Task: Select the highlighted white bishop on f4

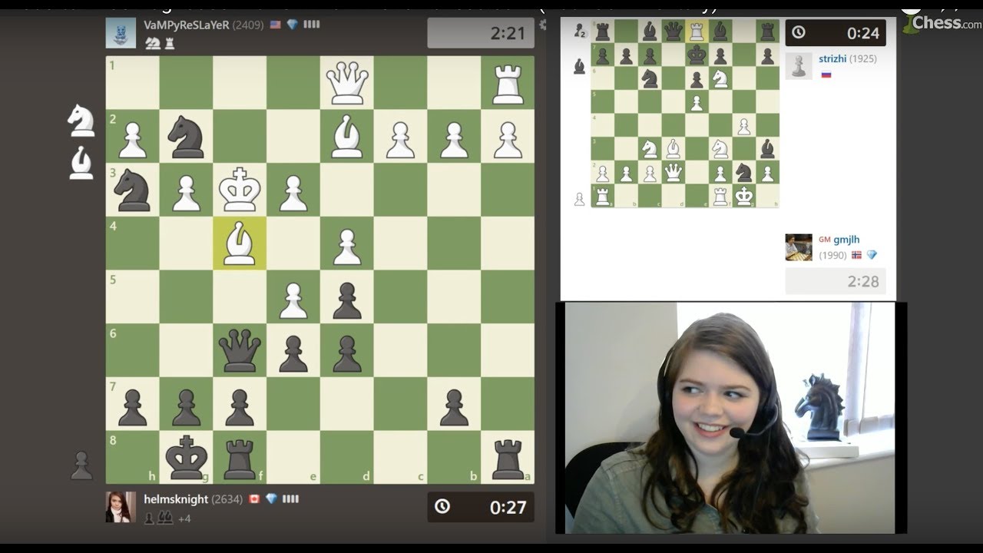Action: 240,243
